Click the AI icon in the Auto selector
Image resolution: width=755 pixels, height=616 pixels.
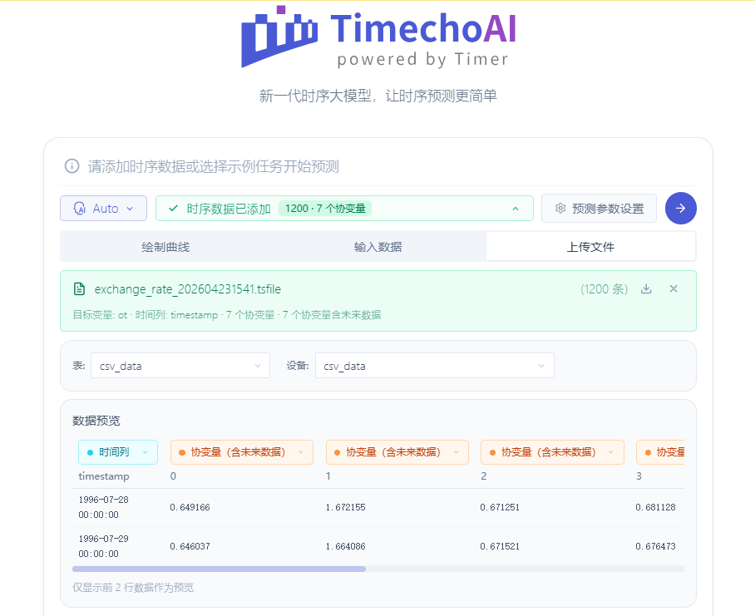(80, 209)
